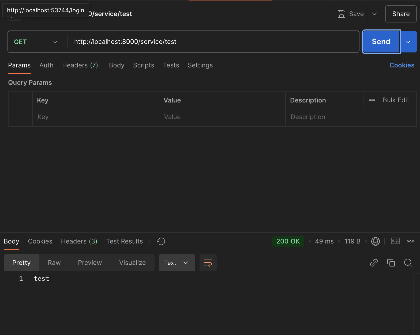Screen dimensions: 420x335
Task: Click the 119 B response size
Action: click(352, 241)
